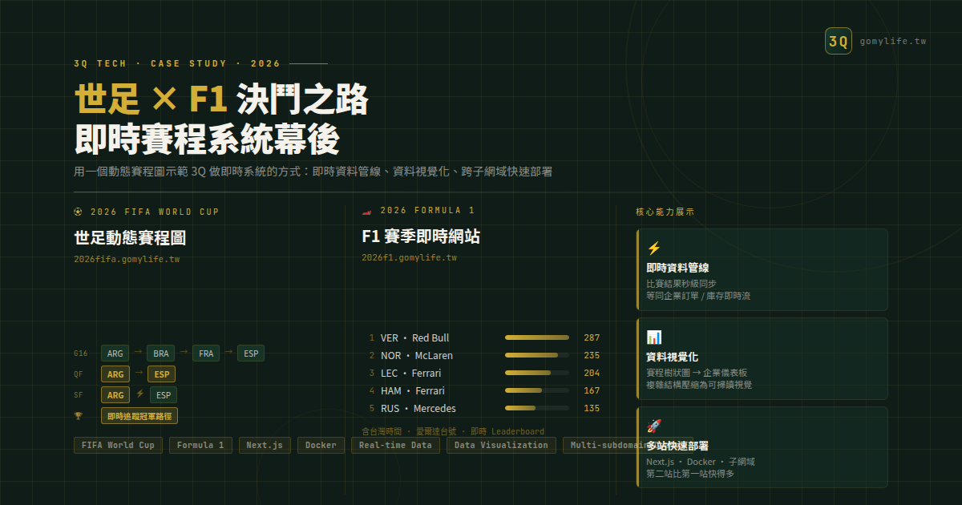Click the race car icon beside 2026 Formula 1
This screenshot has height=505, width=962.
[x=366, y=211]
